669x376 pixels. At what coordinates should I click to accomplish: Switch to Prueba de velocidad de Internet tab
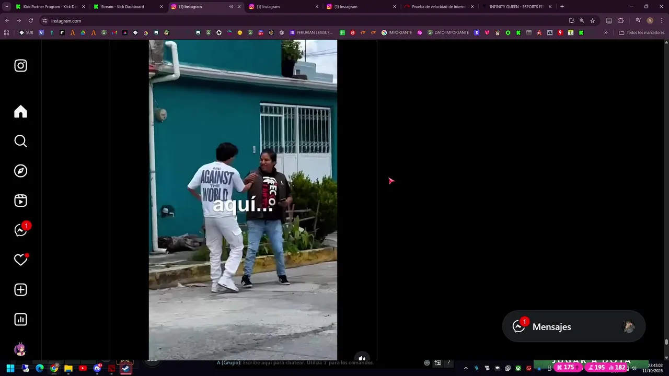click(x=438, y=7)
